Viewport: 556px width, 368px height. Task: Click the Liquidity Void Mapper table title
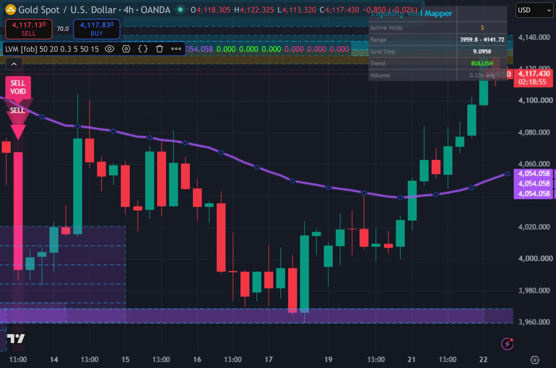(412, 13)
